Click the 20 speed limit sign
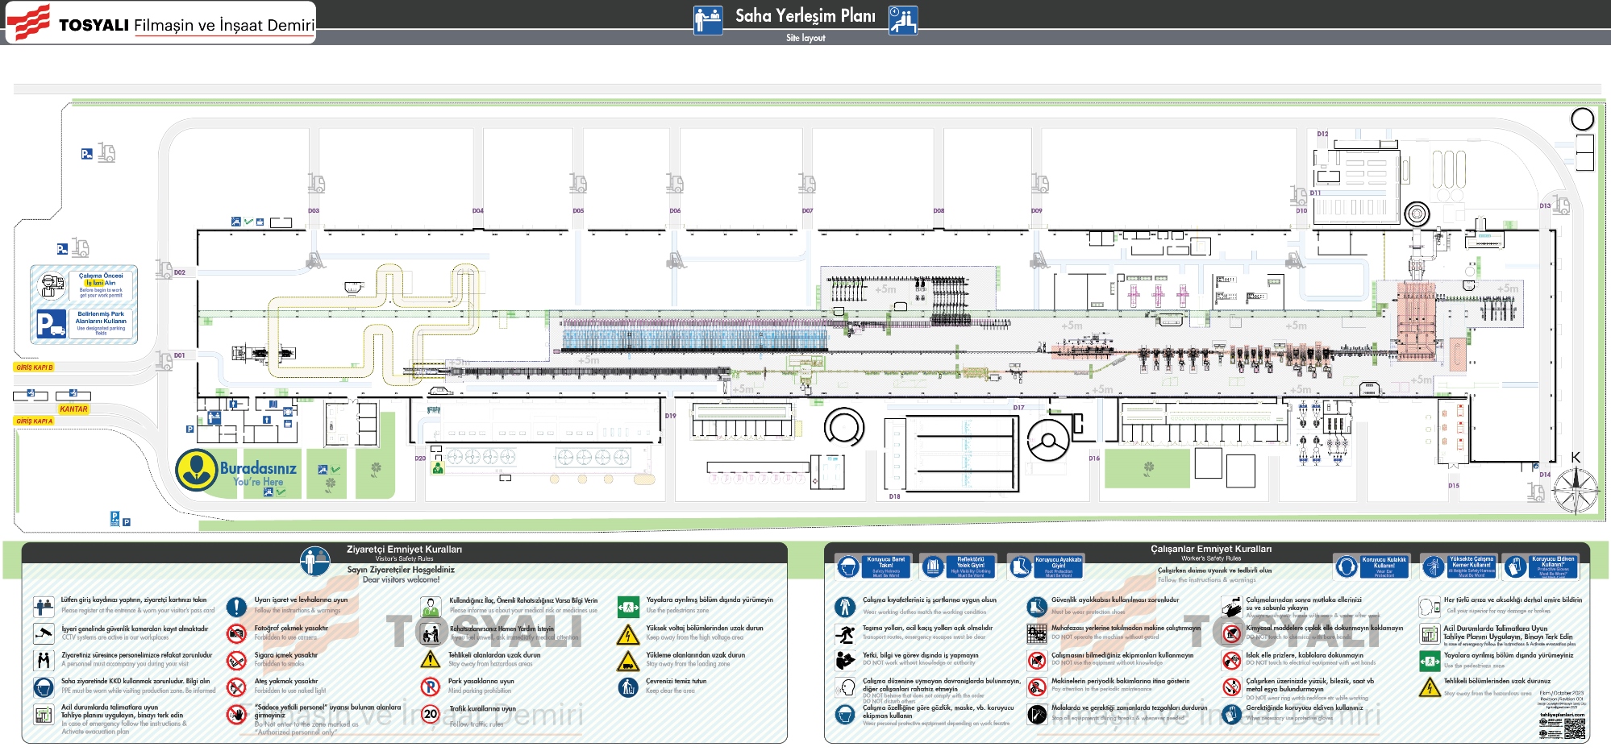This screenshot has height=751, width=1611. 431,714
